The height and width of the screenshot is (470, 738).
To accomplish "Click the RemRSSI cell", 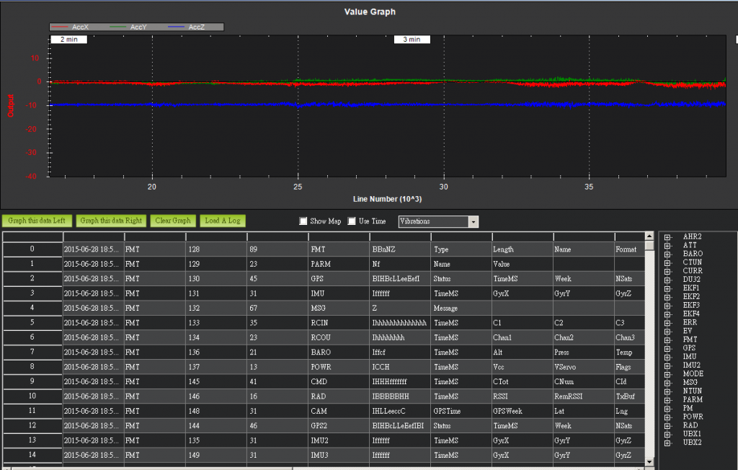I will click(x=584, y=396).
